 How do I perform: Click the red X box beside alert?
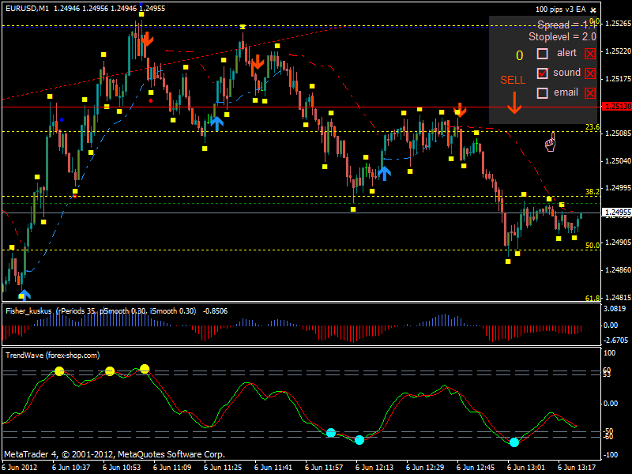click(590, 54)
